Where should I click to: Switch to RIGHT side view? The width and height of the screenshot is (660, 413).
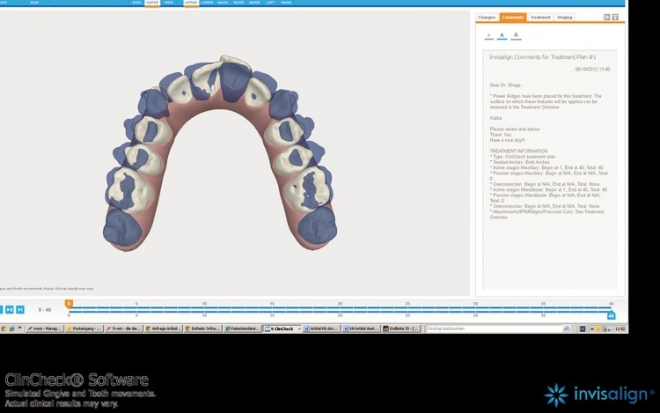[x=238, y=3]
